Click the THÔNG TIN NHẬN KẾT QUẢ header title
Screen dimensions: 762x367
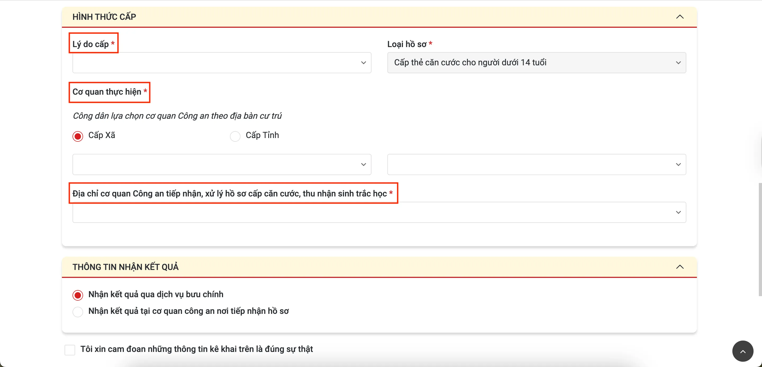(x=125, y=267)
